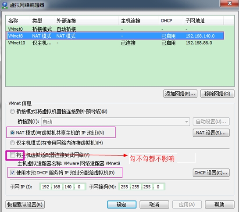239x212 pixels.
Task: Sort by 子网地址 column header
Action: click(x=203, y=21)
